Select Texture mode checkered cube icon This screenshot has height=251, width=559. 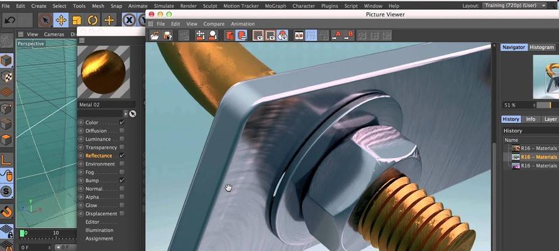[6, 76]
